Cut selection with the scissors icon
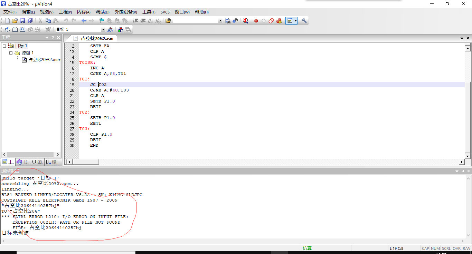 coord(40,21)
